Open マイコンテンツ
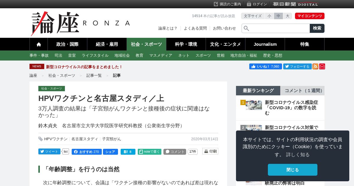 point(310,16)
